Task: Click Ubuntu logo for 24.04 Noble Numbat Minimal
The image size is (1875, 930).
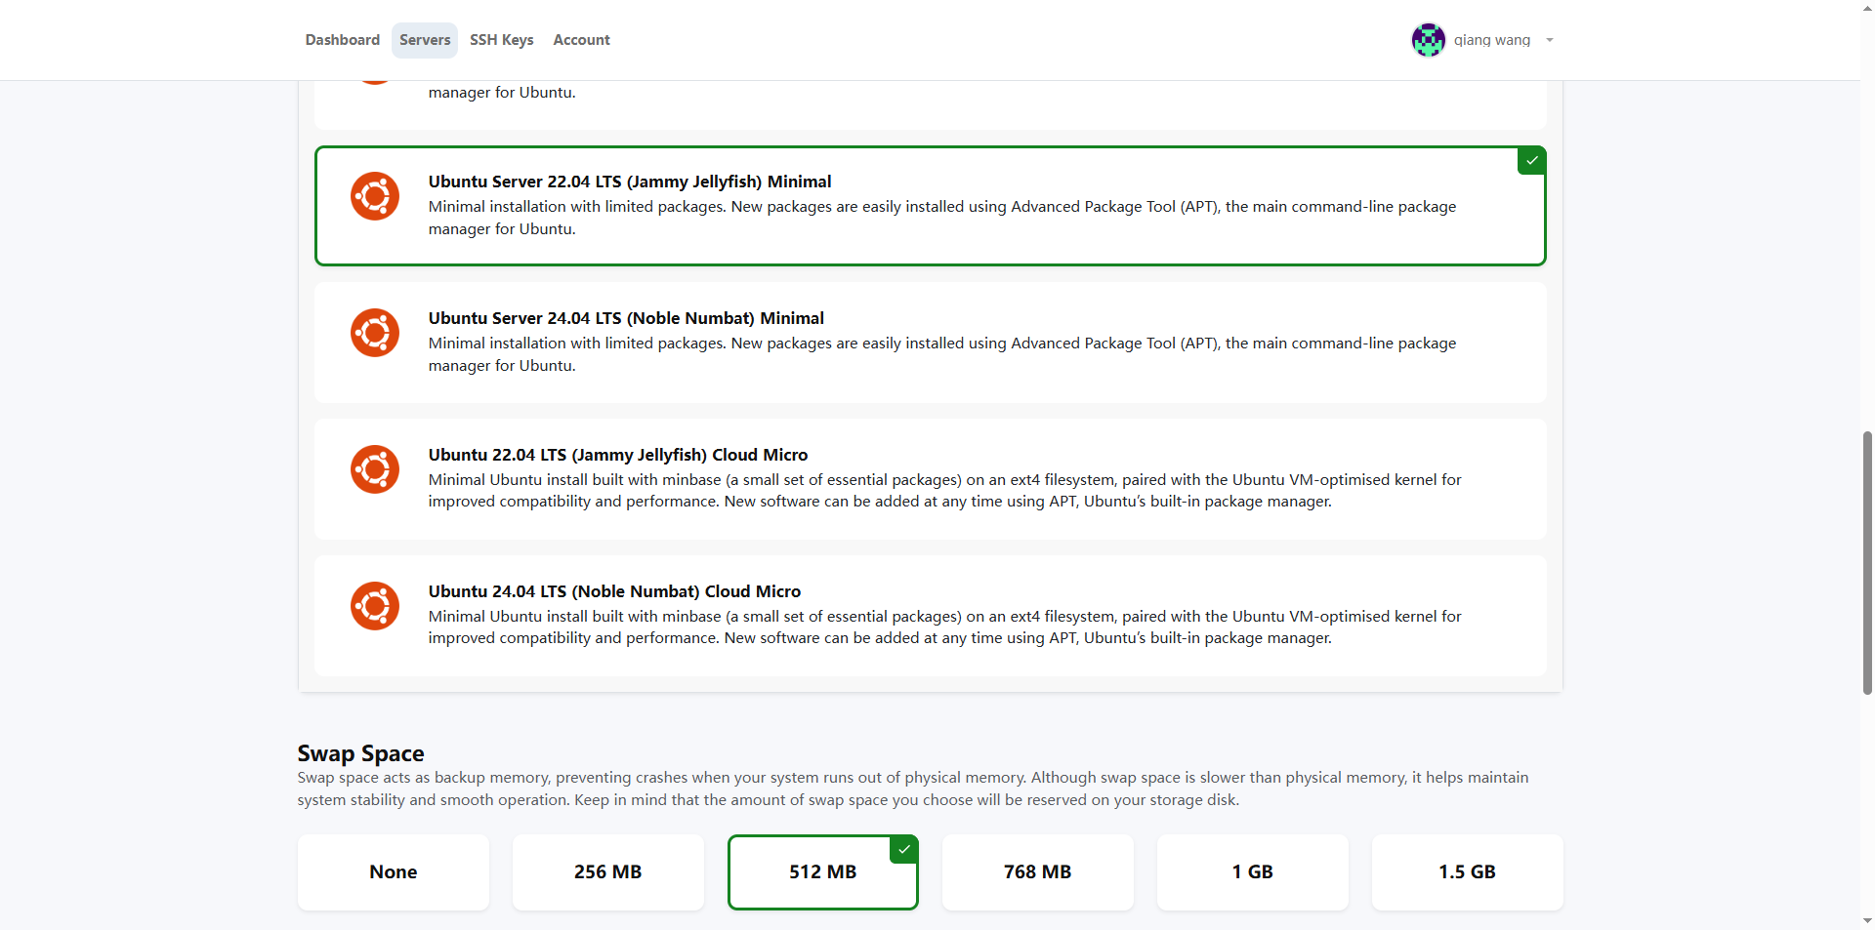Action: [x=375, y=333]
